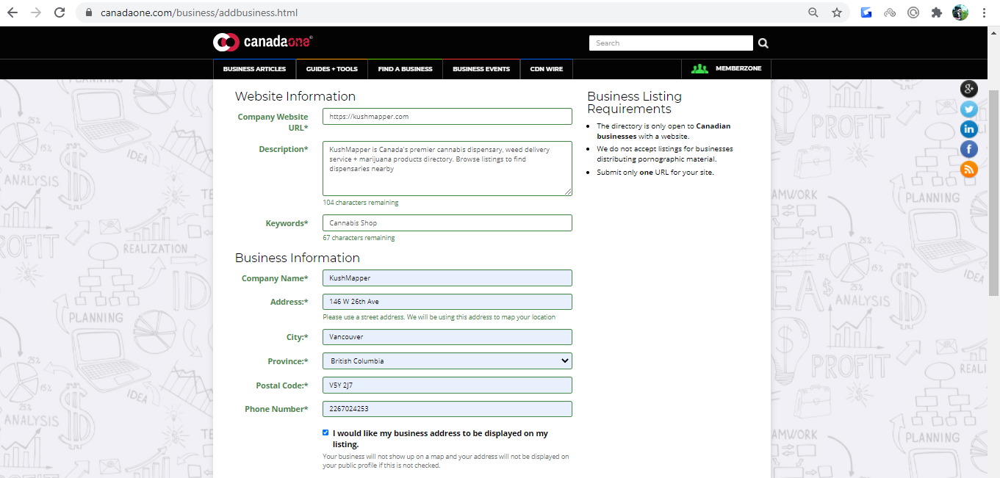Bookmark this page with the star icon
Image resolution: width=1000 pixels, height=478 pixels.
click(837, 12)
